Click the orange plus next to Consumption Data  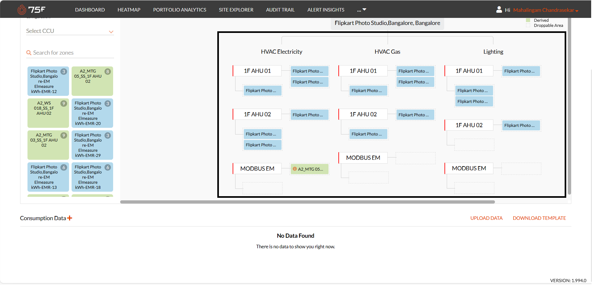pyautogui.click(x=70, y=218)
